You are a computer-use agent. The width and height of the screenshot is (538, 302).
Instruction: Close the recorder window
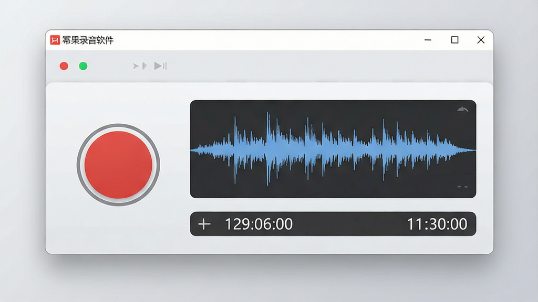point(481,40)
